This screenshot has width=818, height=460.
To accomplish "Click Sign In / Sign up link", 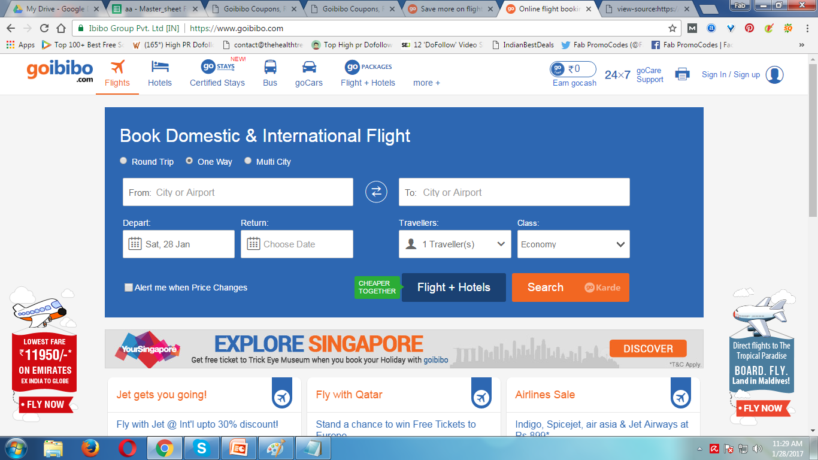I will point(731,75).
